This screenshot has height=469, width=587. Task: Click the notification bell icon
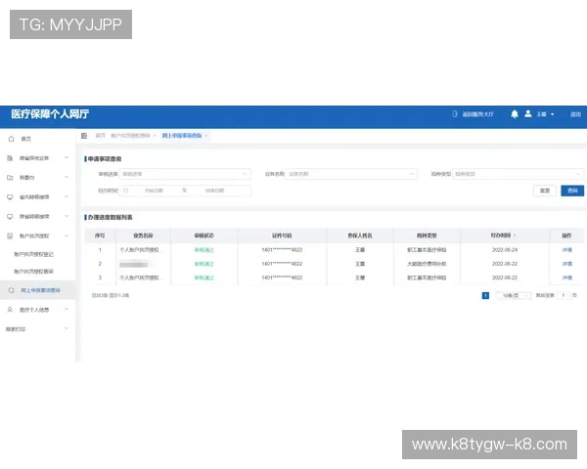515,114
